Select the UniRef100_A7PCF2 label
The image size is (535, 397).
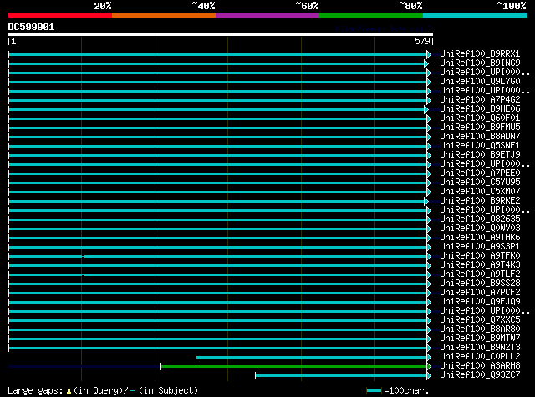click(x=480, y=293)
